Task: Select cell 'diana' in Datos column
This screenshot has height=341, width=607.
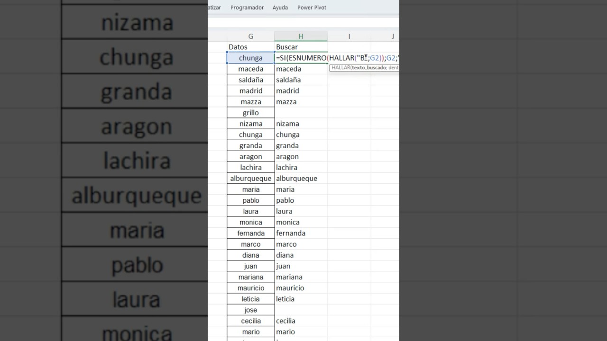Action: point(251,255)
